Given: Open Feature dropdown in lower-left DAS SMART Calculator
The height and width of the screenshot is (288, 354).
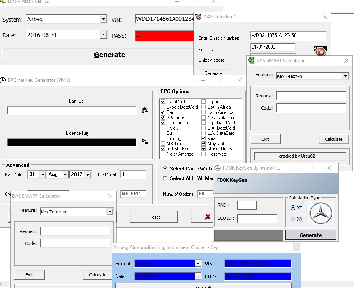Looking at the screenshot, I should pos(110,212).
